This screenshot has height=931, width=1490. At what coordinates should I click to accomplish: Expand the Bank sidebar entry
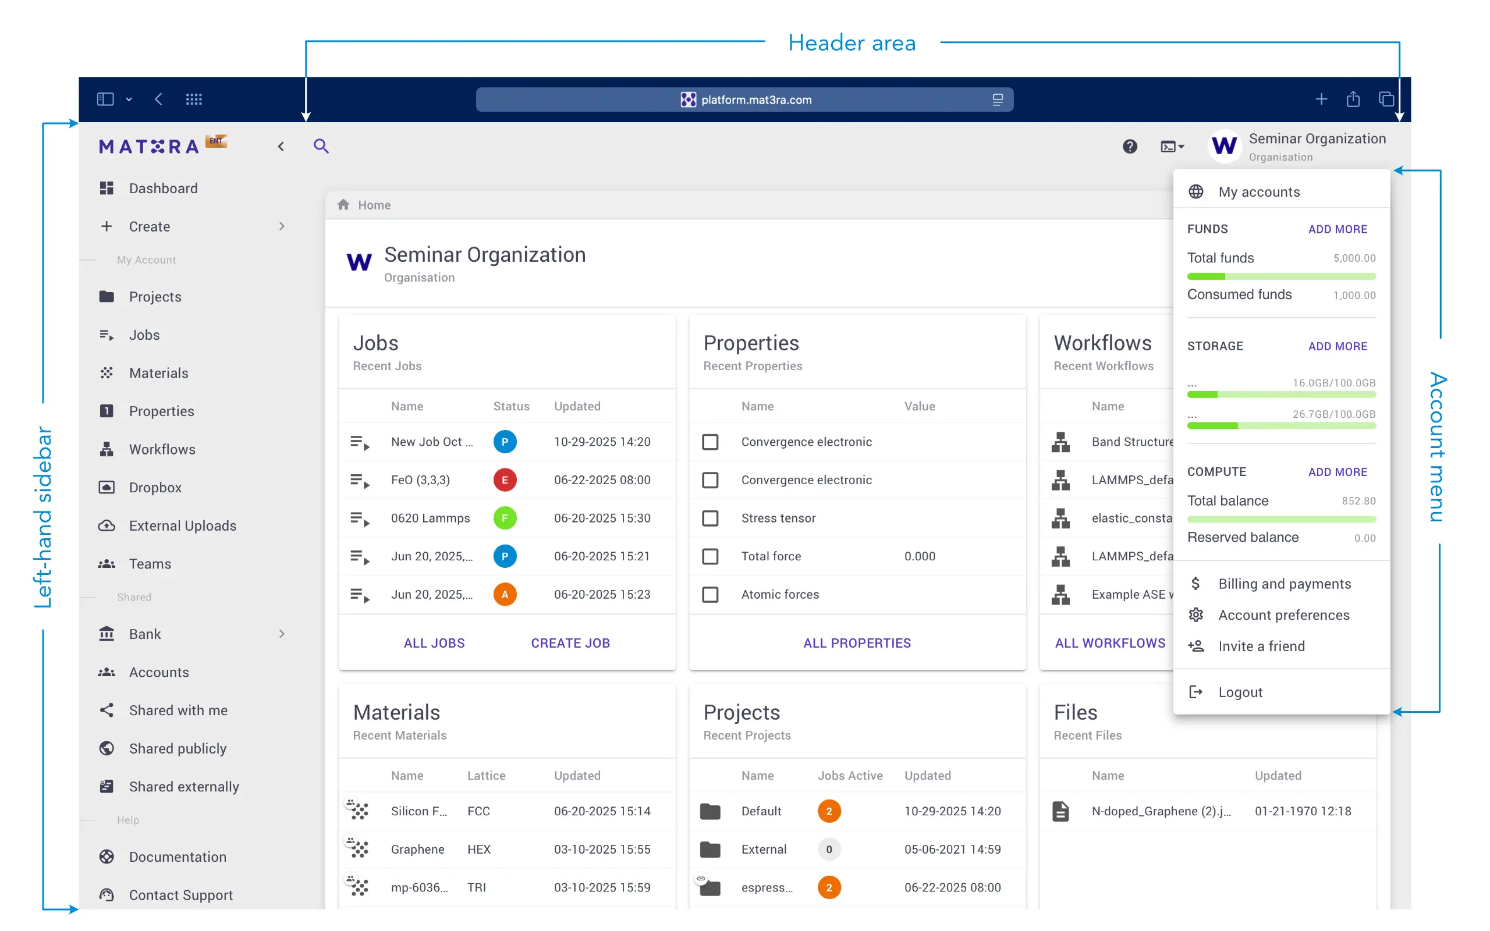[282, 634]
